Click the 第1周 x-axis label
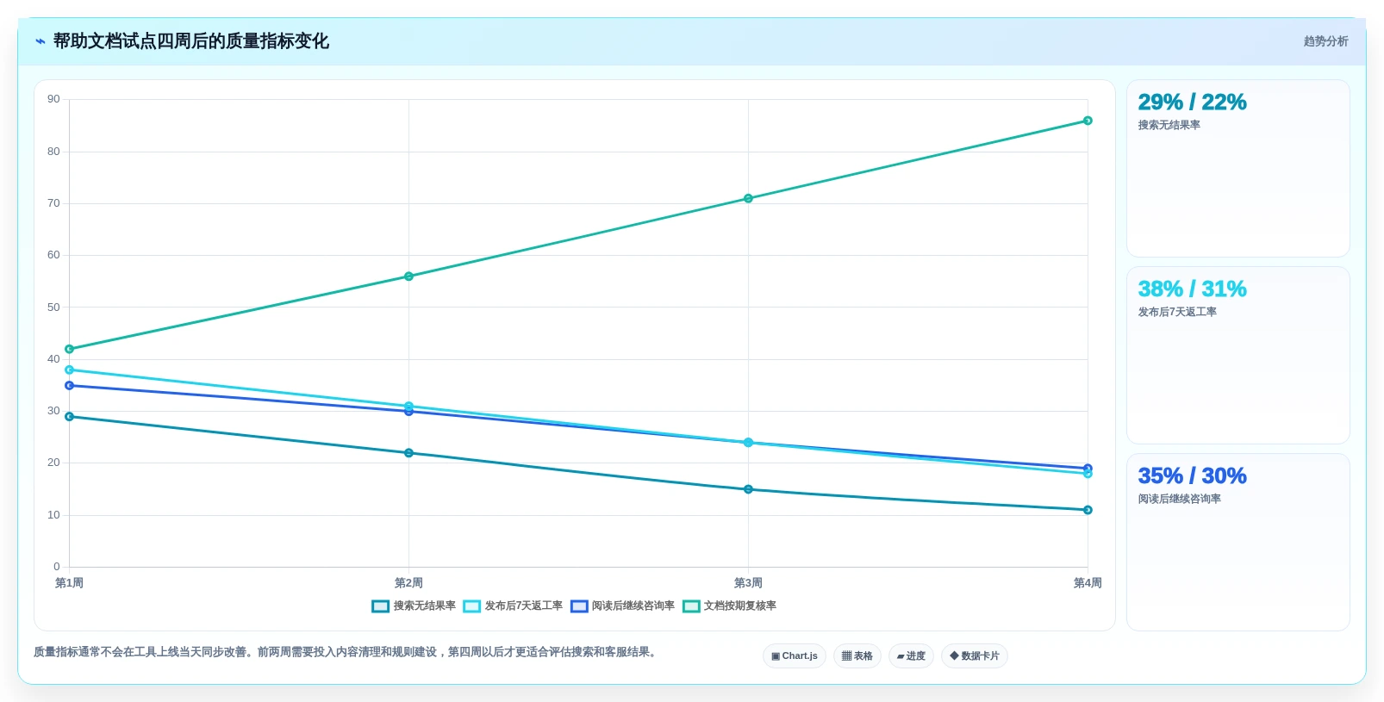 click(69, 583)
